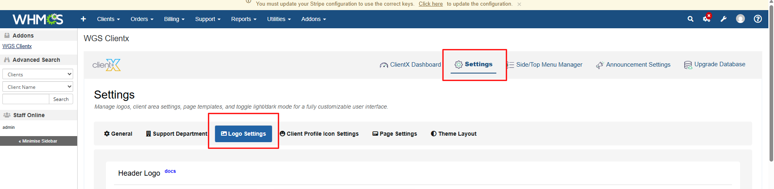Open the Support navigation menu
774x189 pixels.
pyautogui.click(x=208, y=19)
